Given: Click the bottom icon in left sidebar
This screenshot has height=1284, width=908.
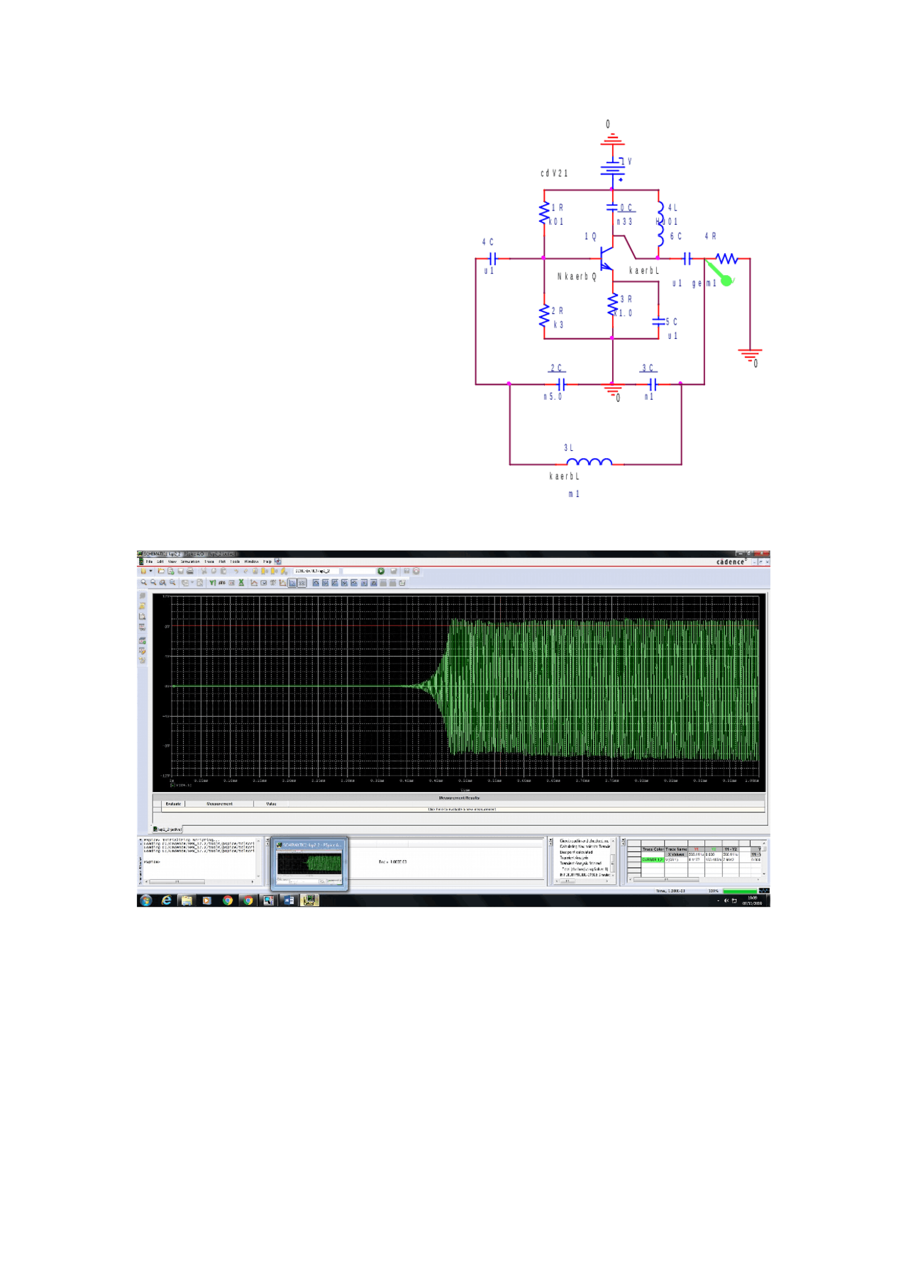Looking at the screenshot, I should (x=143, y=660).
